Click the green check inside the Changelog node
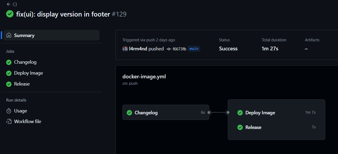Screen dimensions: 338x154 pyautogui.click(x=129, y=112)
